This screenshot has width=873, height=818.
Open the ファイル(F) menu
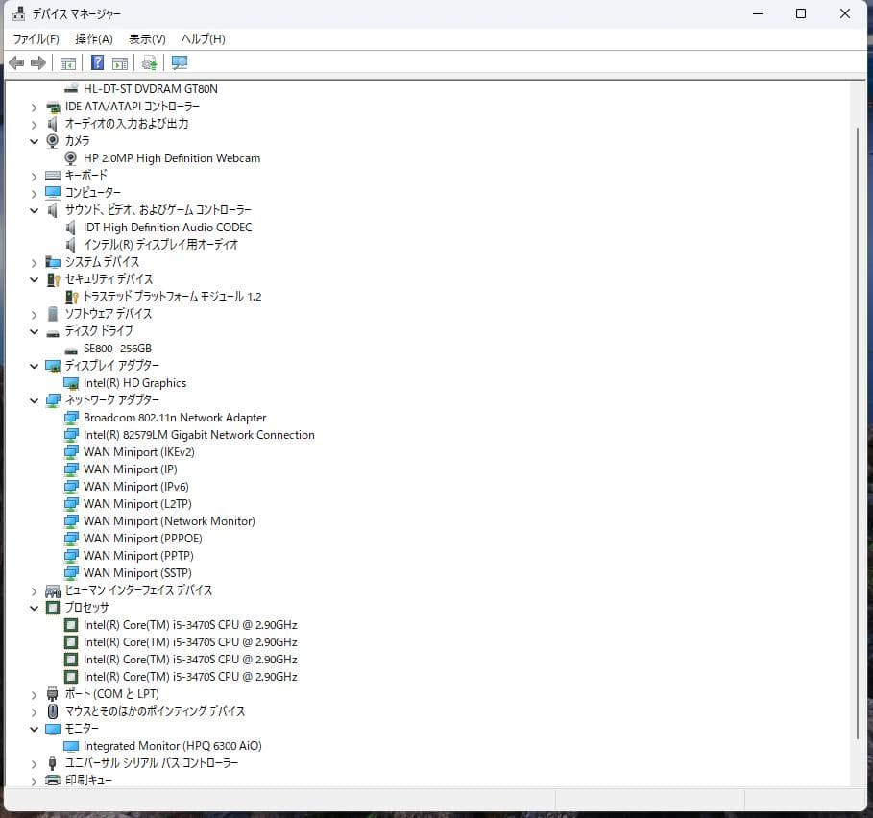click(36, 39)
